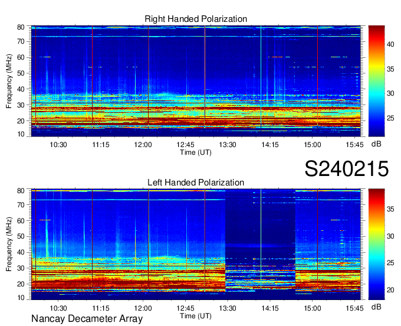Screen dimensions: 401x326
Task: Click the lower plot's dB color bar
Action: pyautogui.click(x=376, y=244)
